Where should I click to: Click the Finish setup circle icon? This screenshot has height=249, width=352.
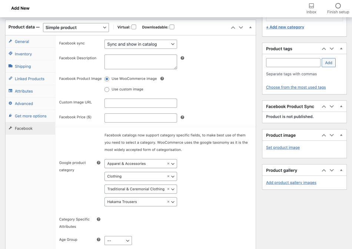(x=338, y=6)
